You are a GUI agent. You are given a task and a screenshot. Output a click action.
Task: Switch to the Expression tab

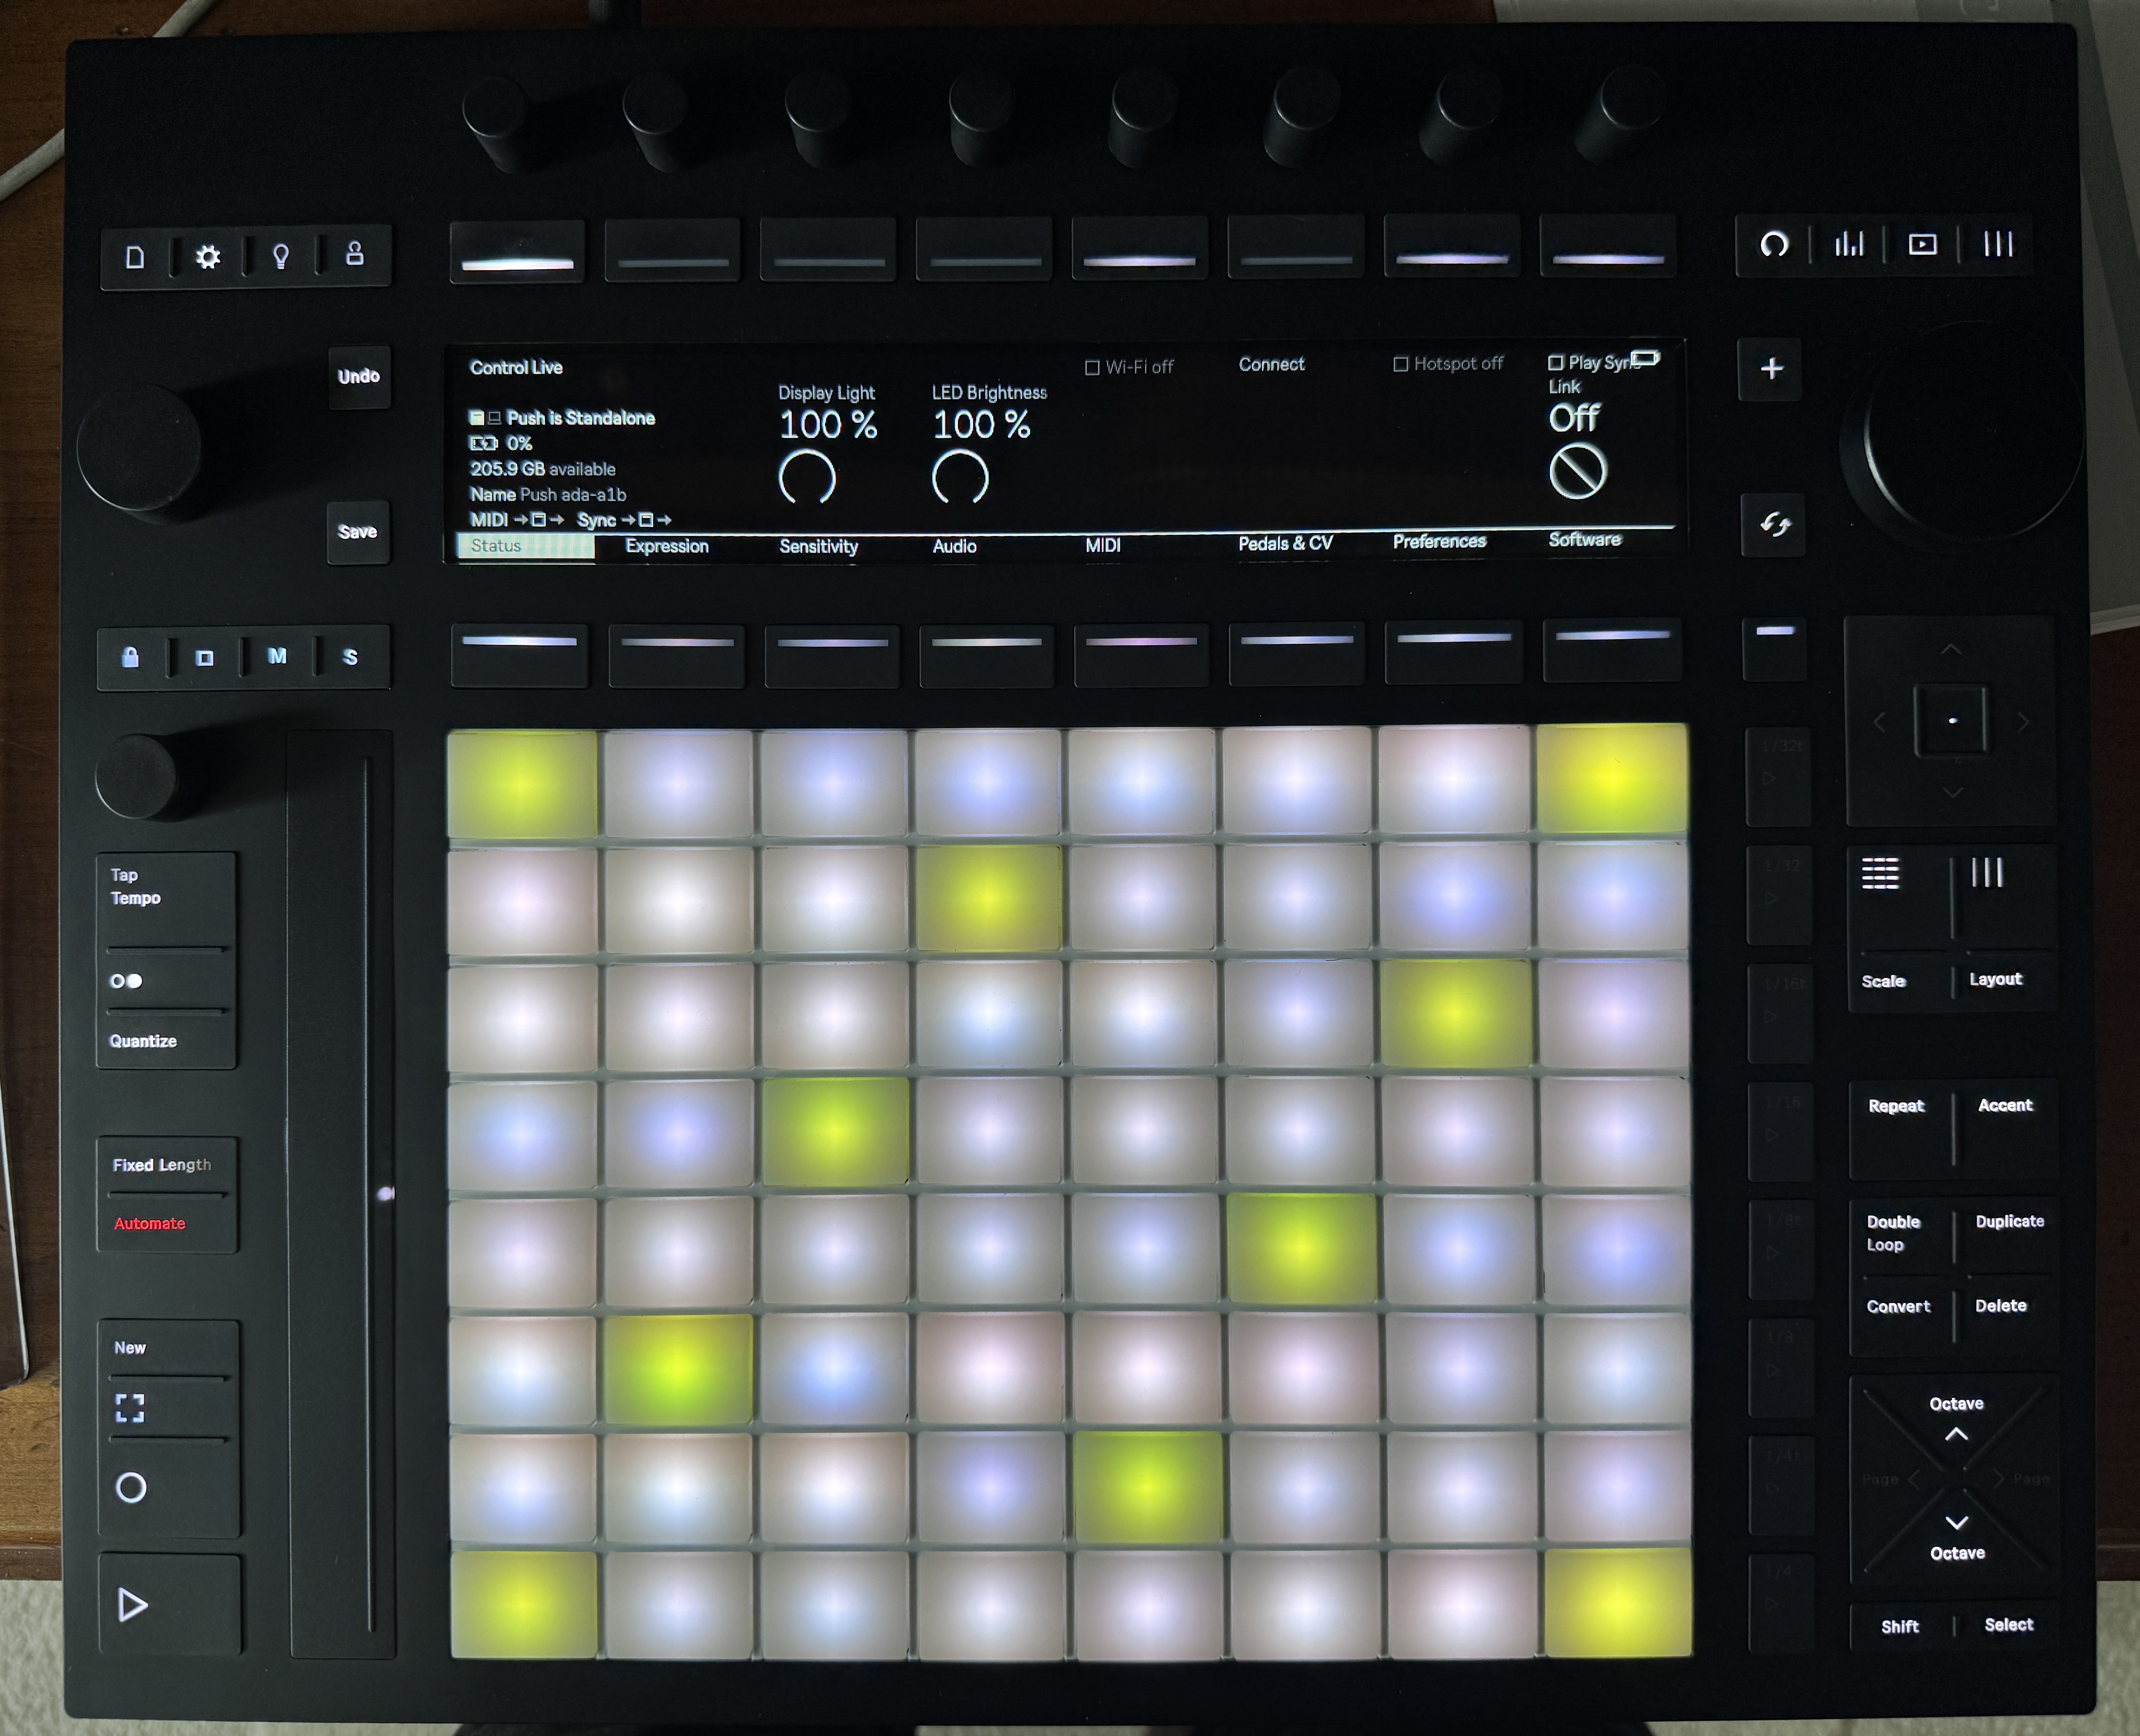tap(667, 546)
